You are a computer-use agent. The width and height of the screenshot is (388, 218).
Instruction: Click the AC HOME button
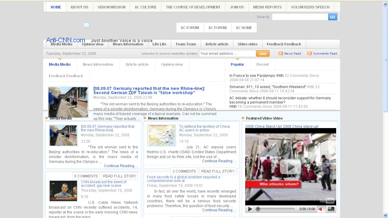tap(244, 28)
